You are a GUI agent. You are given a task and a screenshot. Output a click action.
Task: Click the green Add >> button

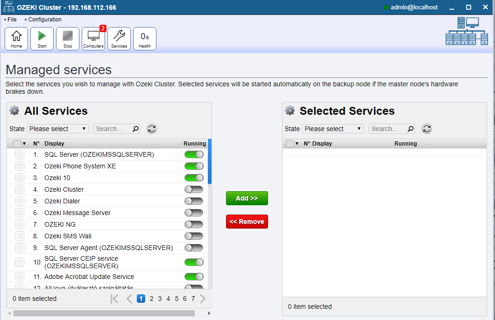pyautogui.click(x=247, y=198)
